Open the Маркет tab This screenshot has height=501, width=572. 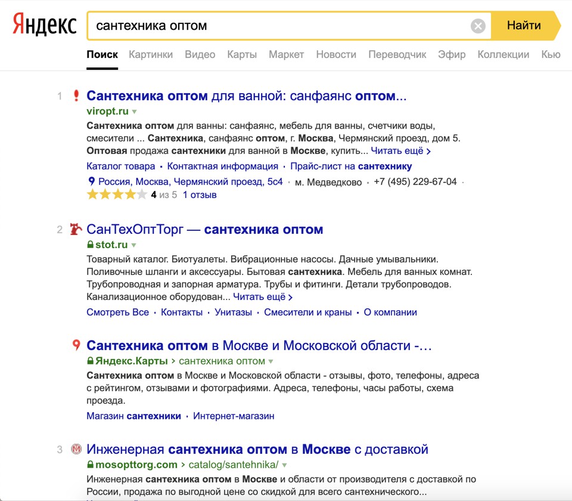click(x=286, y=54)
